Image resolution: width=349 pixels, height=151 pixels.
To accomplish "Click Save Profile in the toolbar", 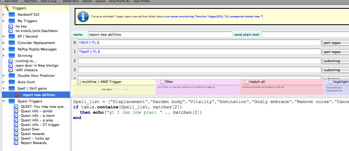I will pos(142,1).
